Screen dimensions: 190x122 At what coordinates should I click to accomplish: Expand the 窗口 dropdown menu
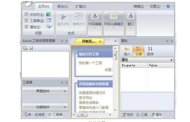click(x=131, y=28)
